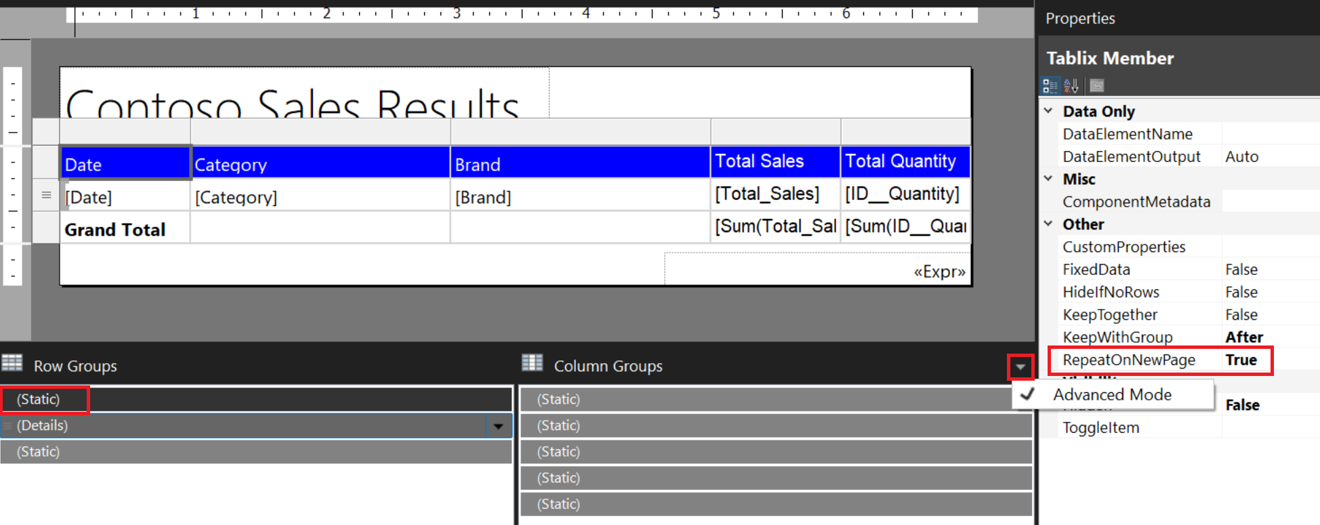The height and width of the screenshot is (525, 1320).
Task: Click the True value for RepeatOnNewPage
Action: 1241,360
